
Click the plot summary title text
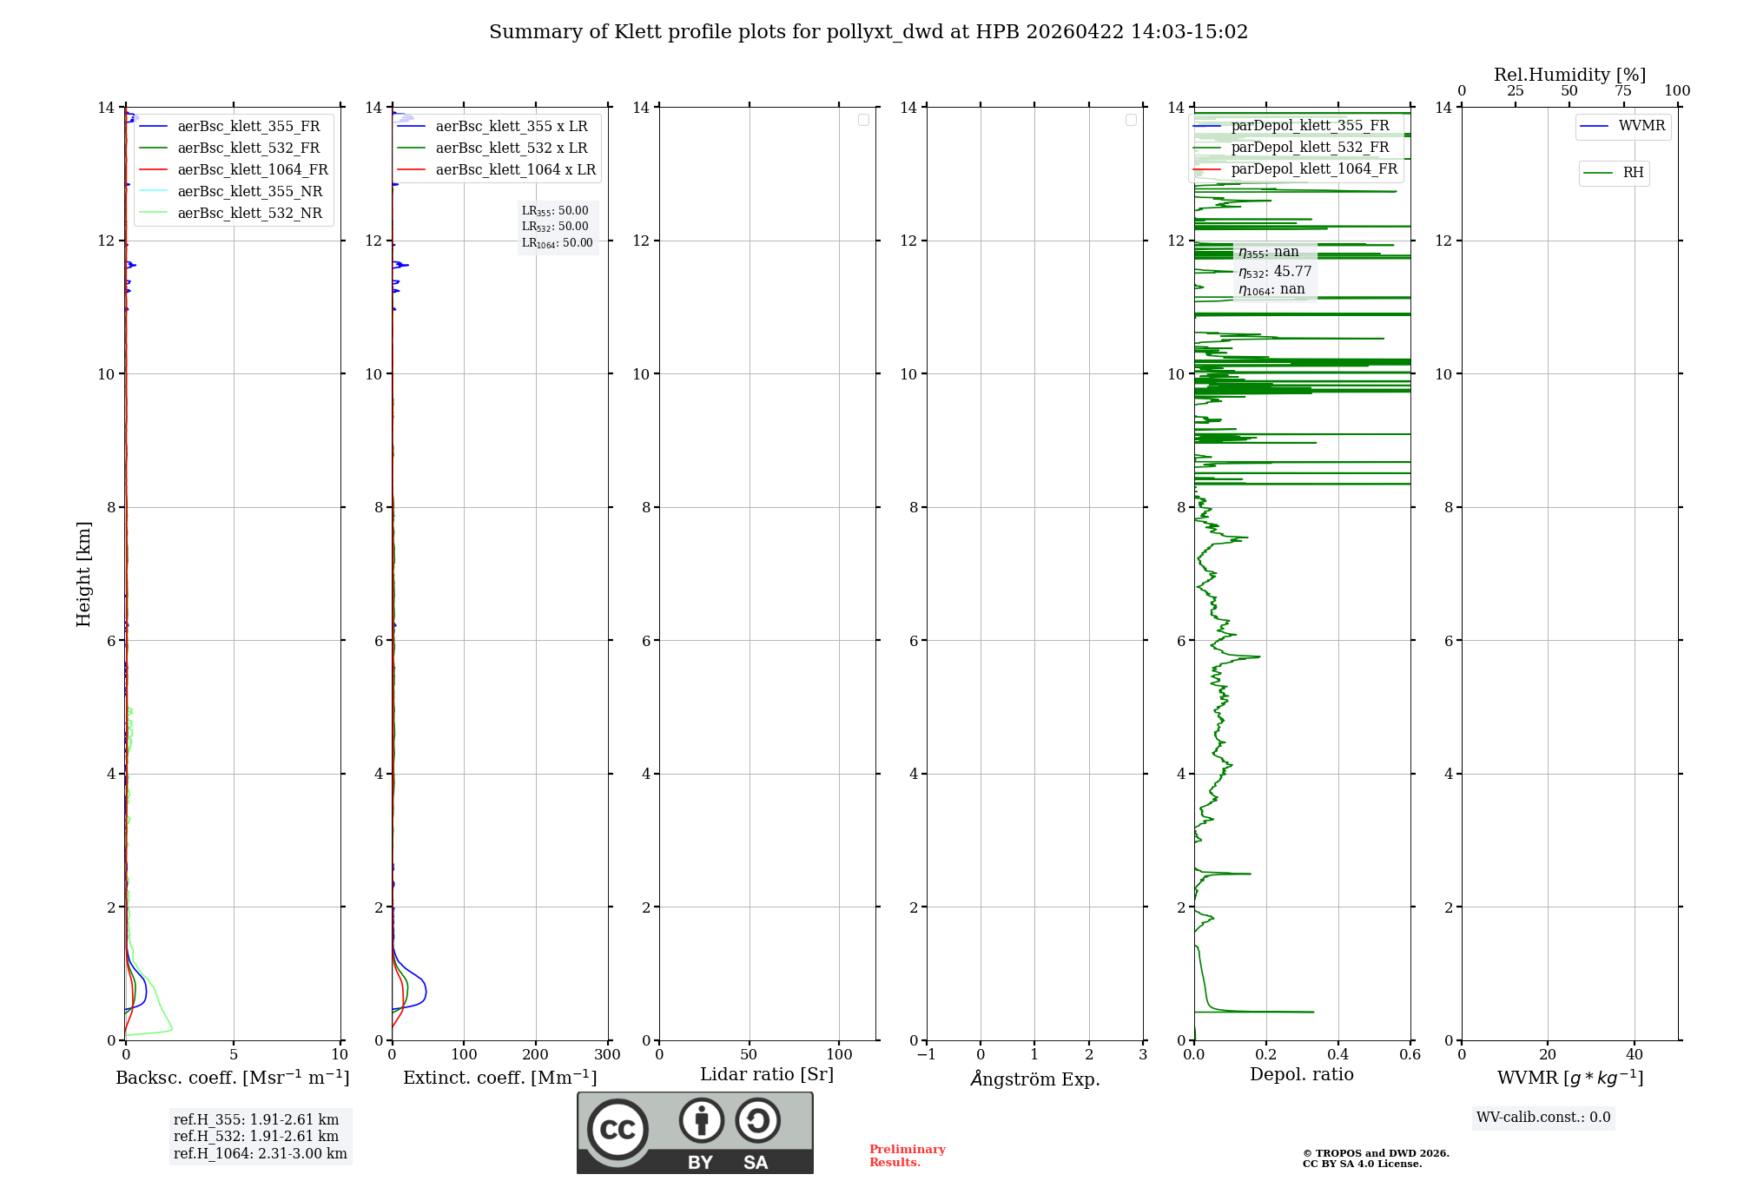pos(868,32)
